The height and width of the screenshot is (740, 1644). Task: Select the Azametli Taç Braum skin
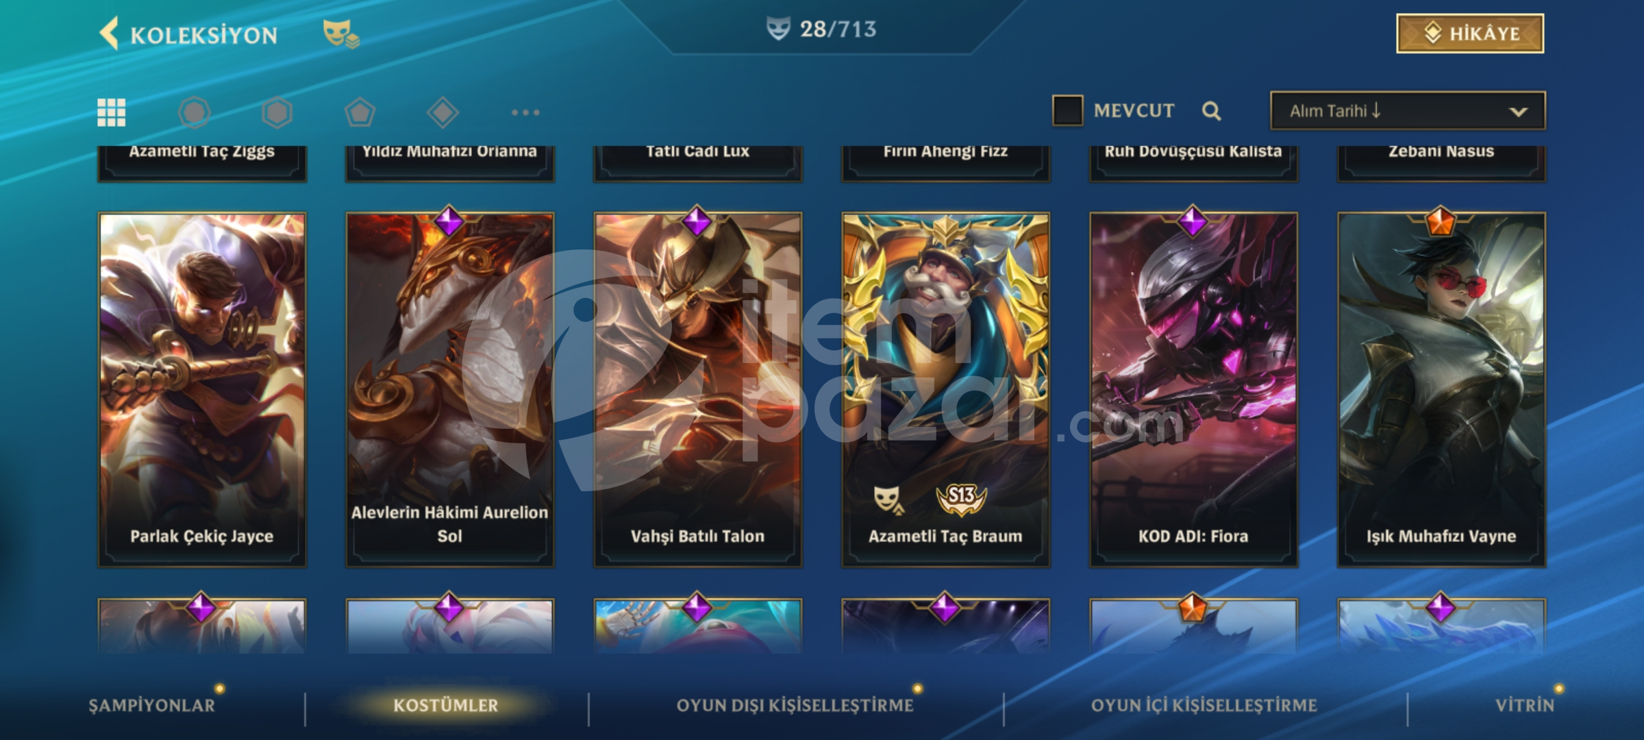tap(945, 389)
